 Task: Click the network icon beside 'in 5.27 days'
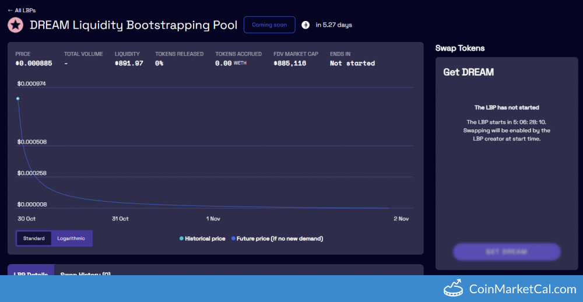pyautogui.click(x=305, y=25)
